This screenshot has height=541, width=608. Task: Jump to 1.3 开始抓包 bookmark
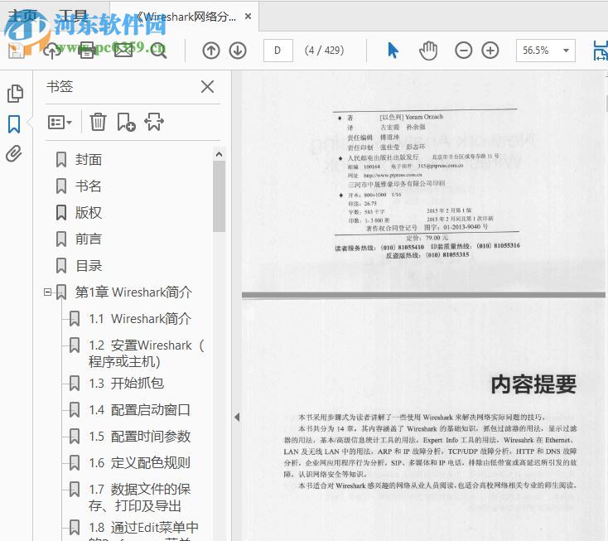[126, 383]
